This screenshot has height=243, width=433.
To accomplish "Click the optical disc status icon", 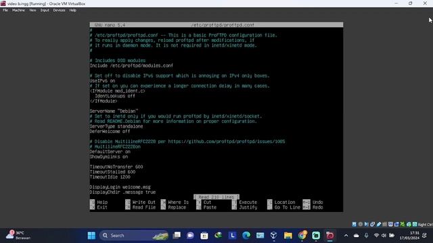I will 361,224.
